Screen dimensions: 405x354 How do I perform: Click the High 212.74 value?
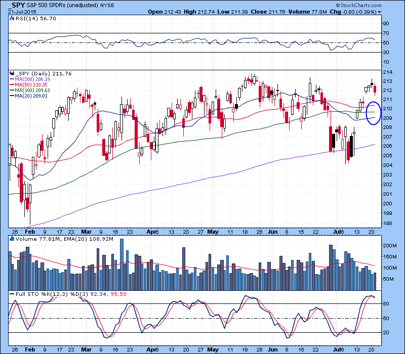coord(199,12)
